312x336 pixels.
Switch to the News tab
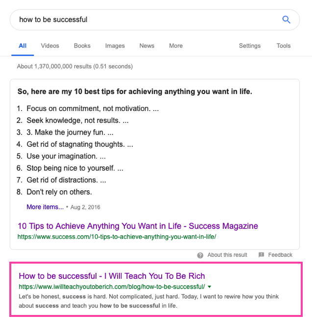pos(147,46)
